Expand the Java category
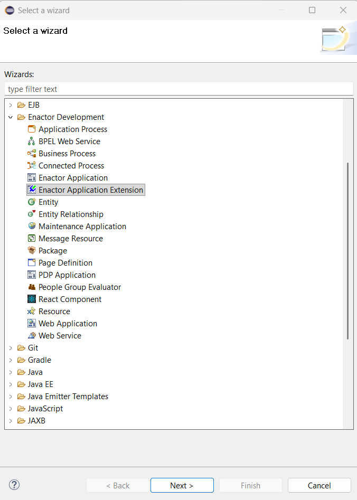The width and height of the screenshot is (357, 500). (11, 372)
